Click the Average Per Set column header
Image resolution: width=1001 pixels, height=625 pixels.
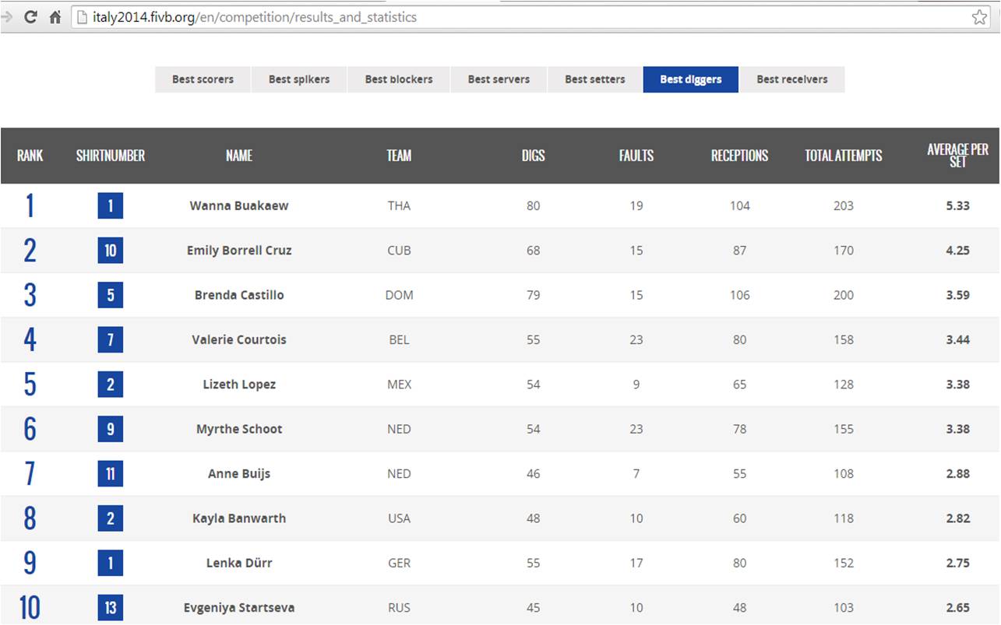(x=957, y=156)
